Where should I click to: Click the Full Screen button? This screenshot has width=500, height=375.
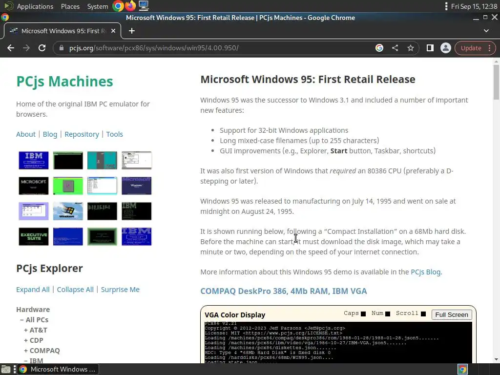[x=452, y=315]
